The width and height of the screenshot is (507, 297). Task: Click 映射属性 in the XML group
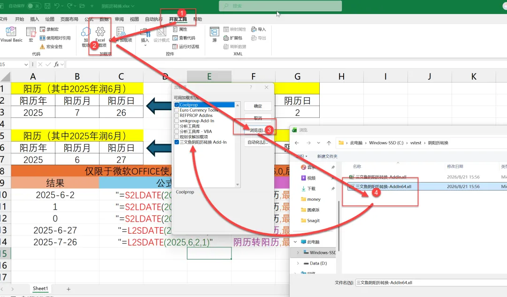(x=235, y=30)
